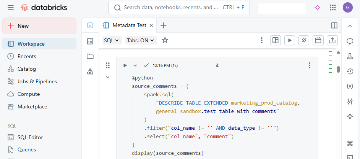This screenshot has height=159, width=360.
Task: Open the apps grid switcher
Action: [x=332, y=8]
